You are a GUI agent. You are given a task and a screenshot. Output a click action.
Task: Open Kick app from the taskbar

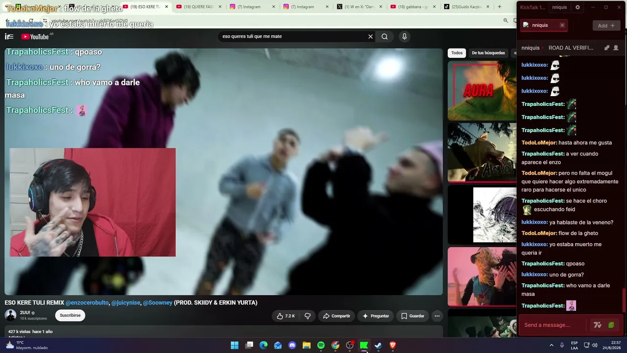click(x=364, y=345)
